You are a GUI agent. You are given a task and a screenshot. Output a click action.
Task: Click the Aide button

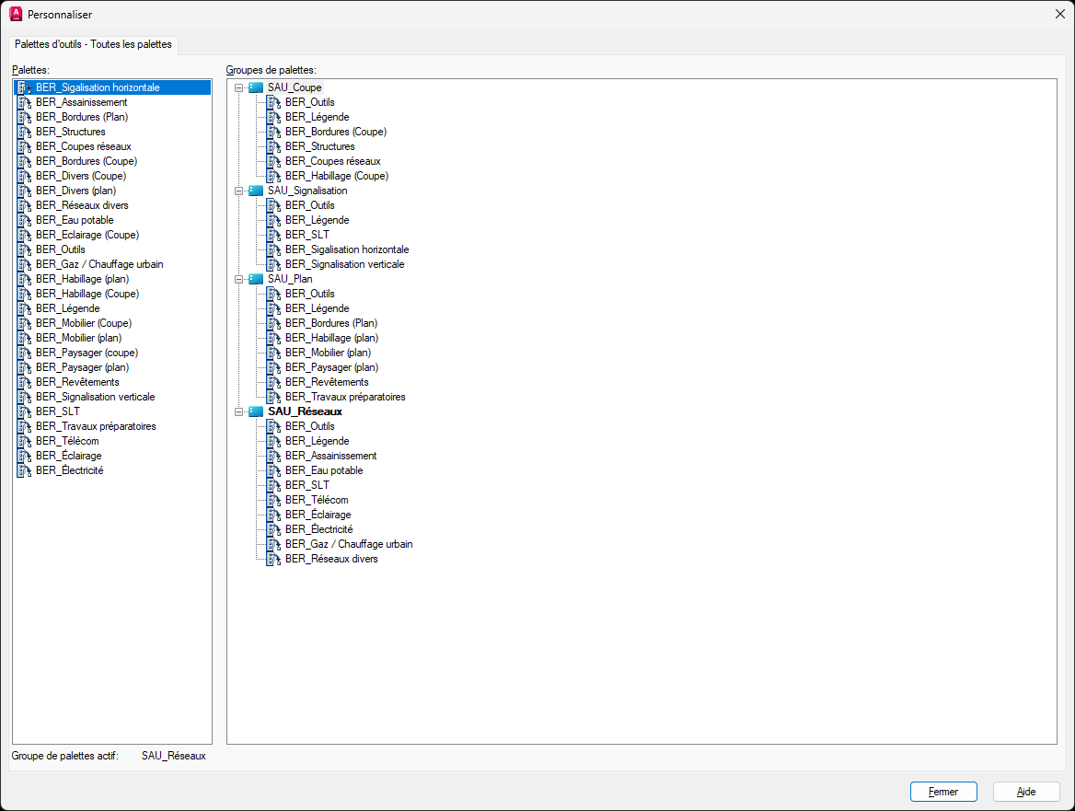pyautogui.click(x=1026, y=792)
